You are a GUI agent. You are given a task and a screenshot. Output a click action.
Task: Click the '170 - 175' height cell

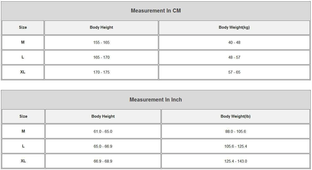click(x=101, y=72)
